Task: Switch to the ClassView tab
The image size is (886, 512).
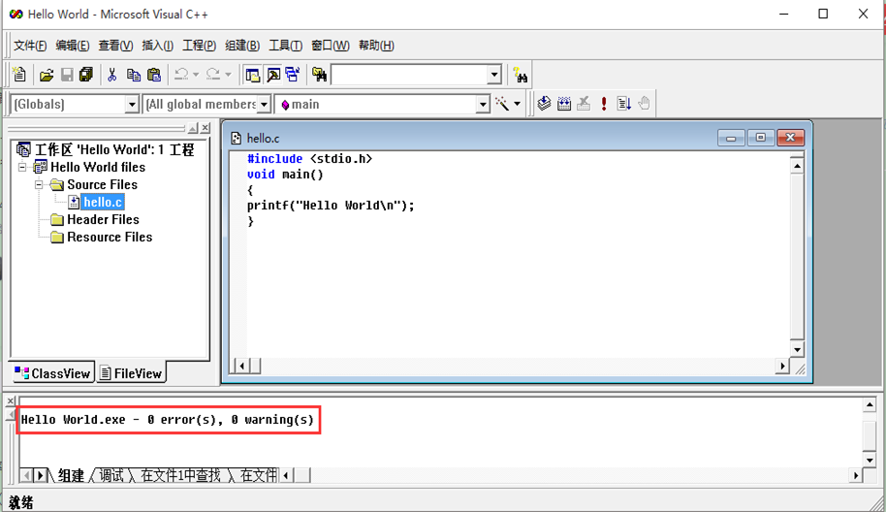Action: pos(52,373)
